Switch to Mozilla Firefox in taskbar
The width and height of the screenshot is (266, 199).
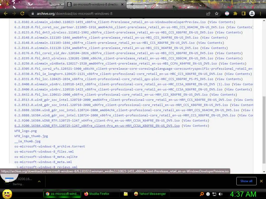click(101, 194)
